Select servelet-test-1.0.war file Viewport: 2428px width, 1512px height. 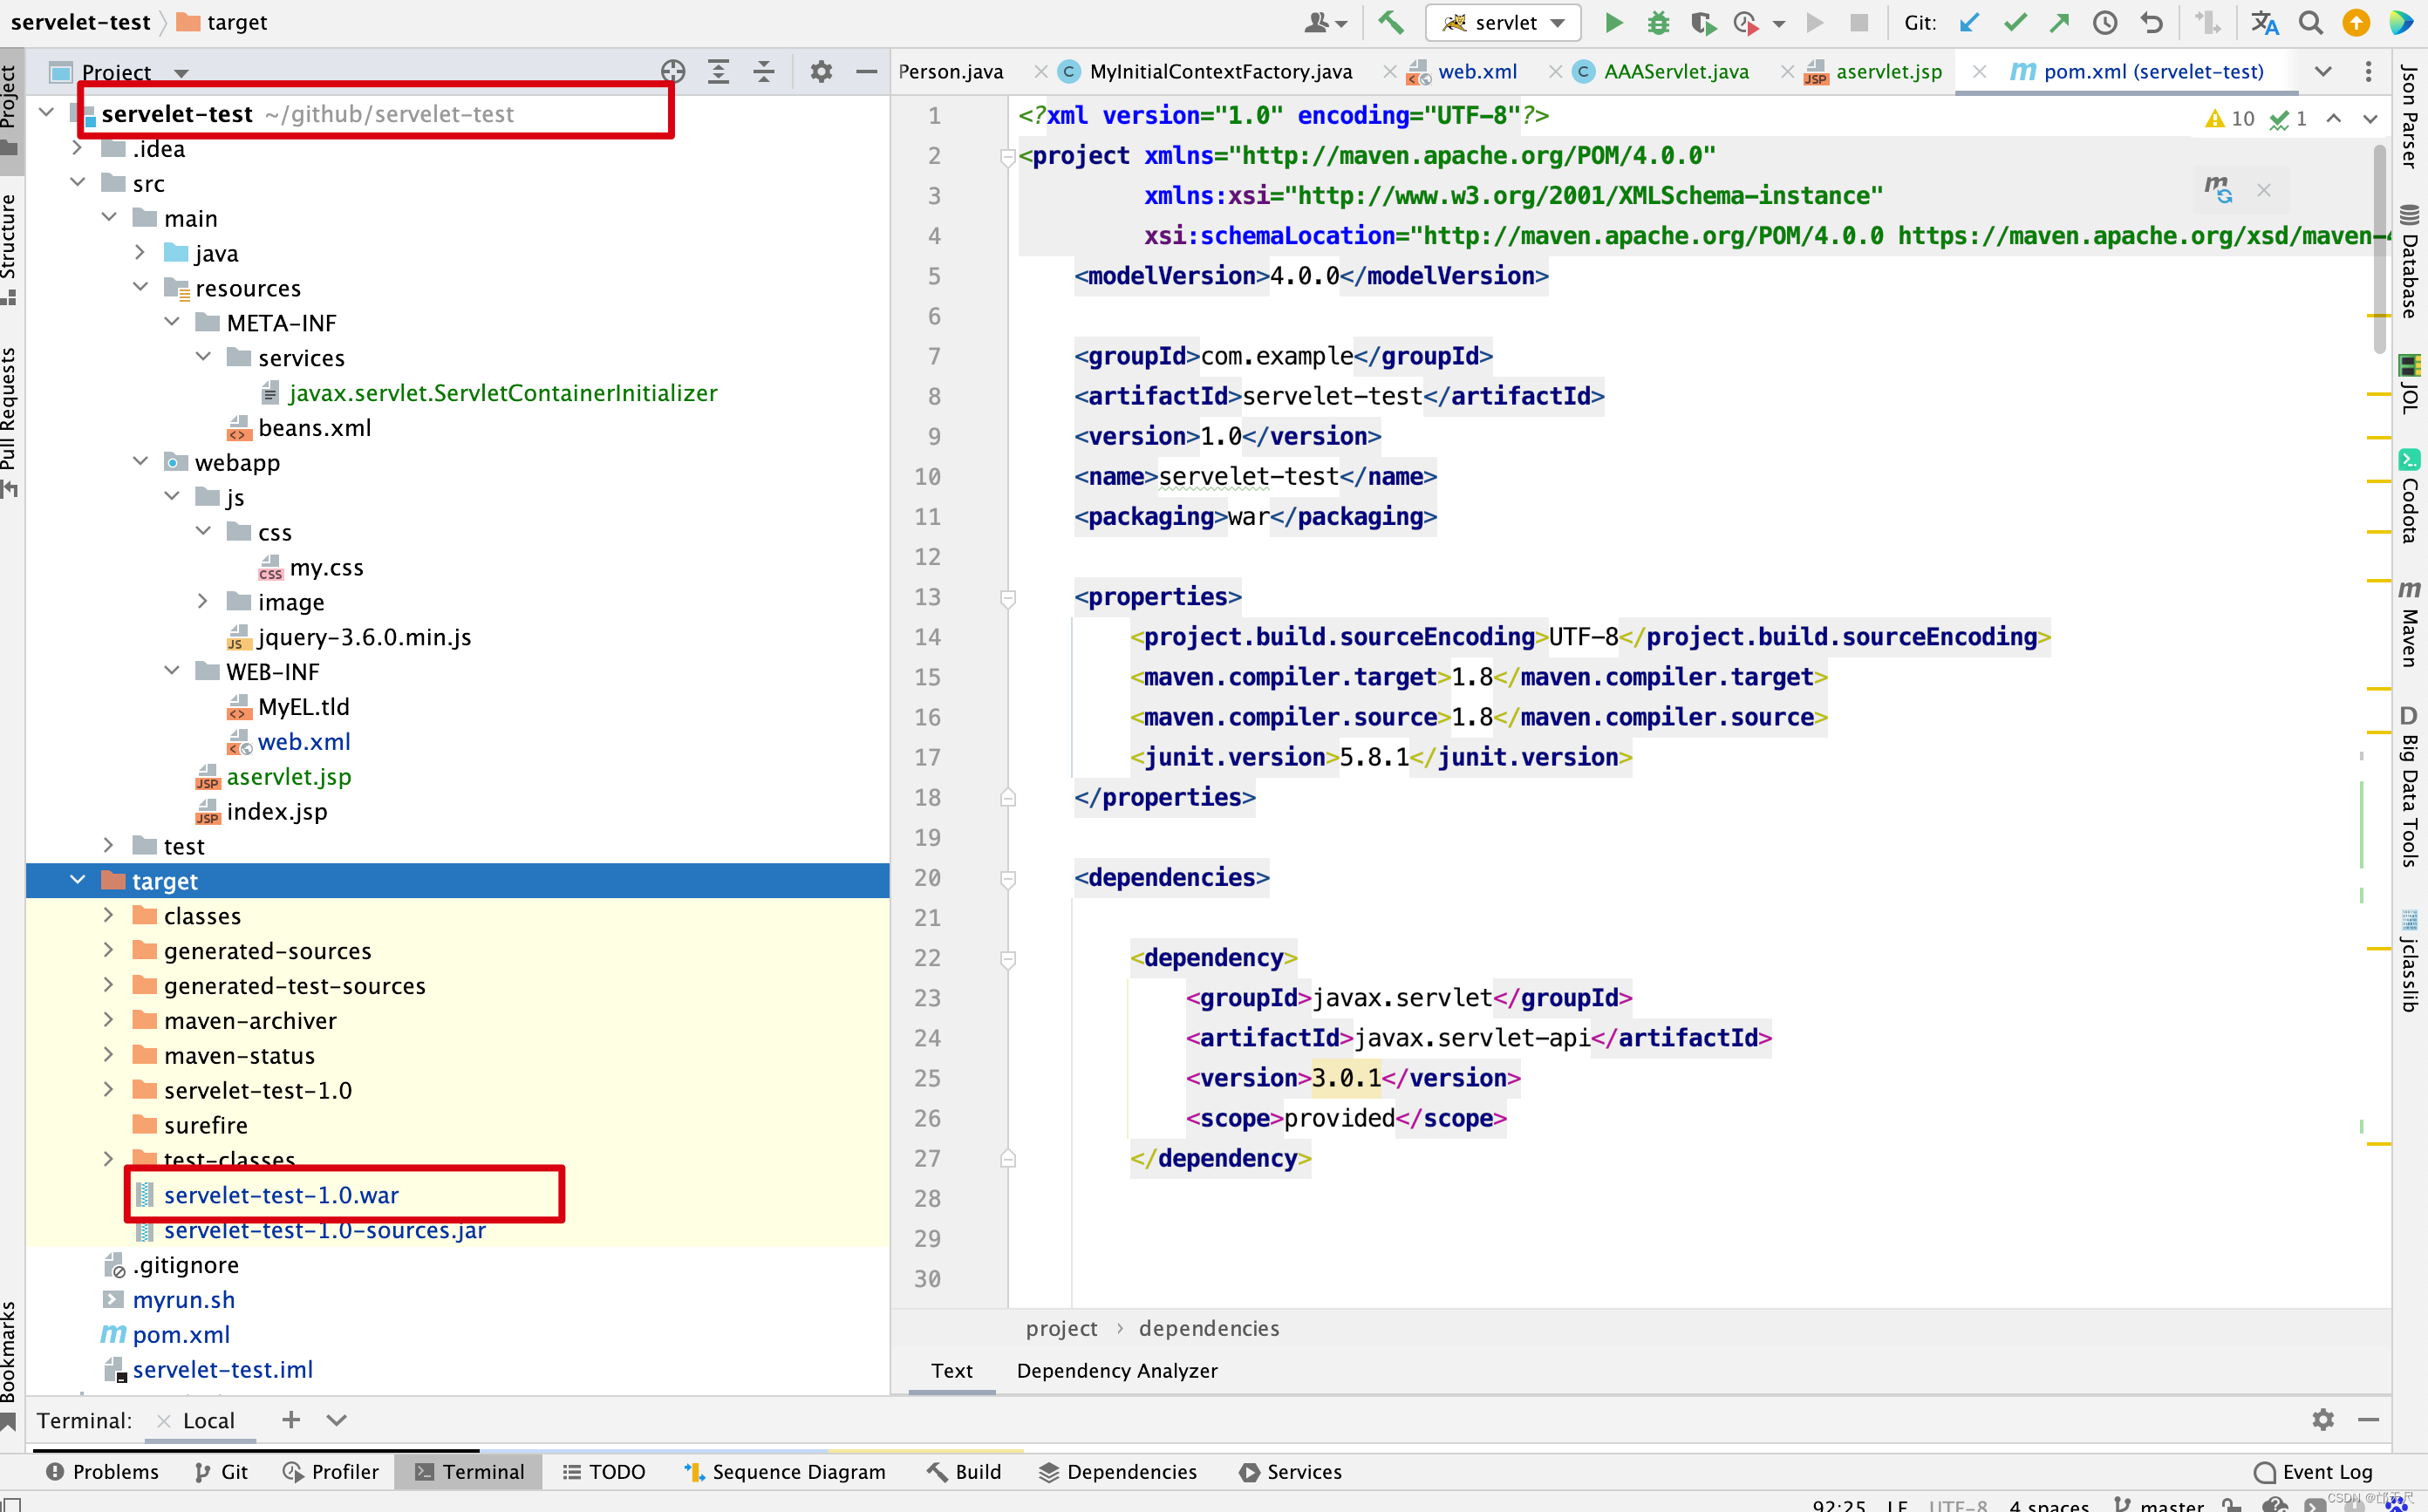[x=281, y=1195]
